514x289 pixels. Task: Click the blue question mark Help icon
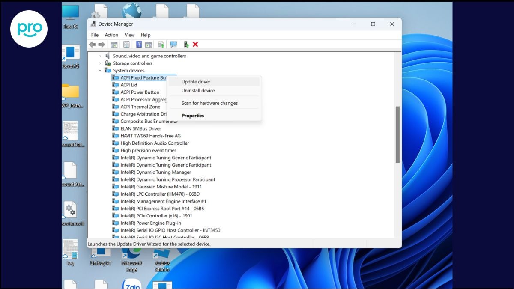coord(139,45)
